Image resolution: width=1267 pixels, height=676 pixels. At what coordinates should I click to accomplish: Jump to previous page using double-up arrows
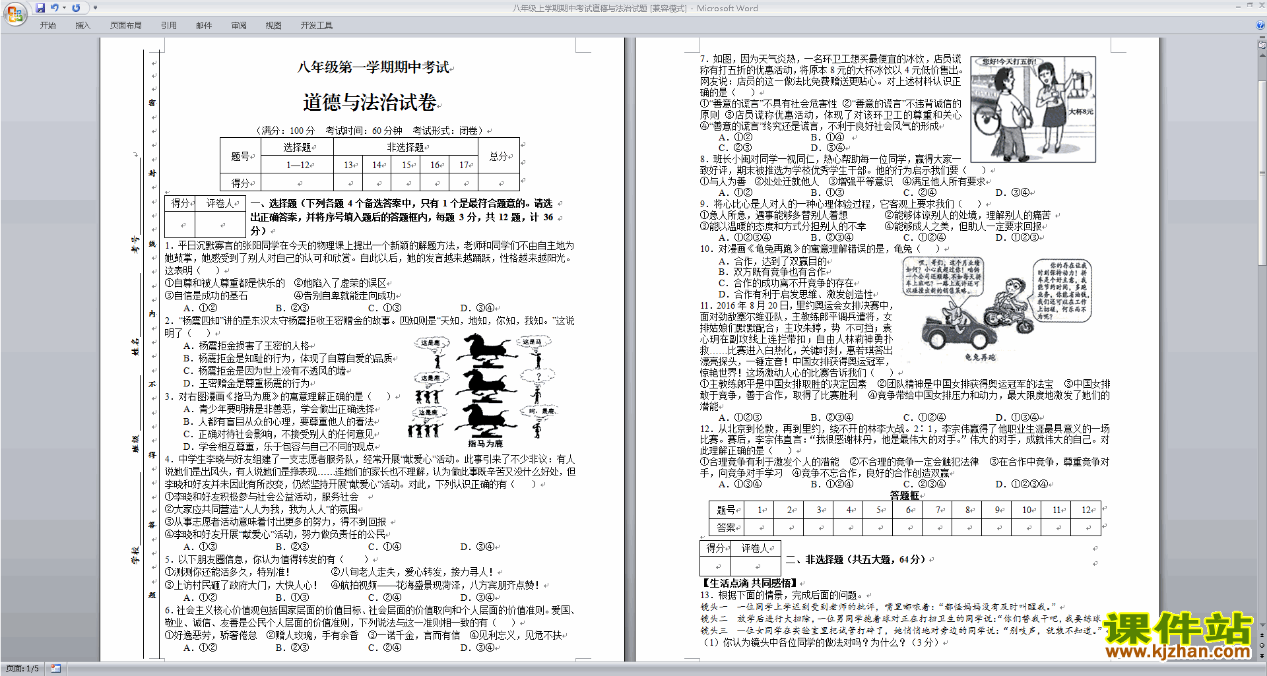point(1262,635)
